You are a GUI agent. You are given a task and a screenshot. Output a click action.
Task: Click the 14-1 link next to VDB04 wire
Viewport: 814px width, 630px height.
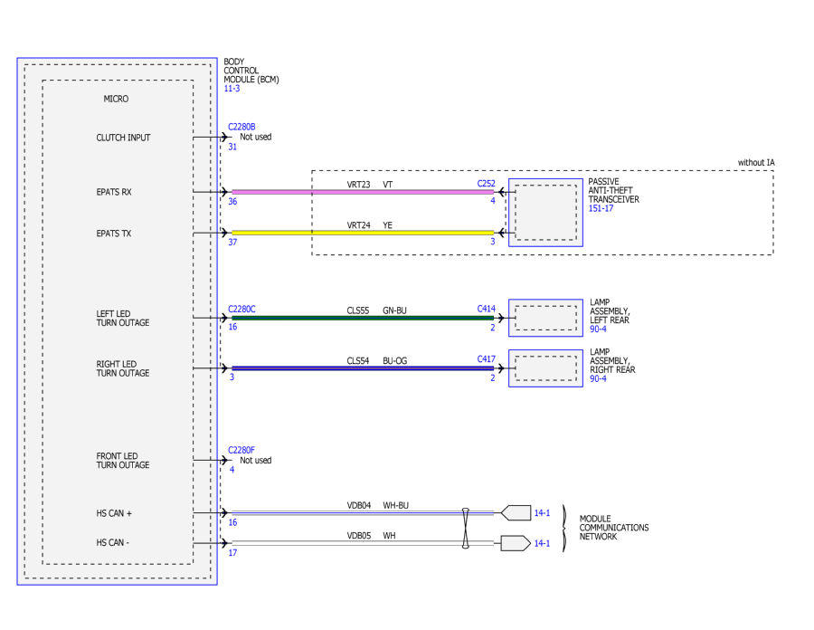542,513
